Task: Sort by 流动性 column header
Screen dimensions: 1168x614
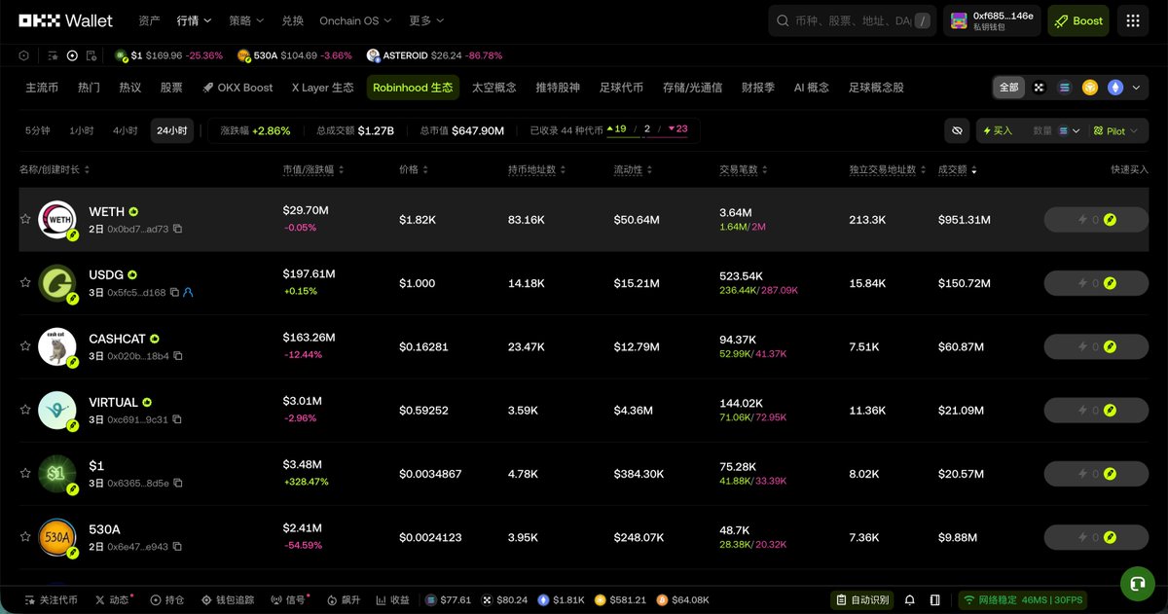Action: click(x=632, y=169)
